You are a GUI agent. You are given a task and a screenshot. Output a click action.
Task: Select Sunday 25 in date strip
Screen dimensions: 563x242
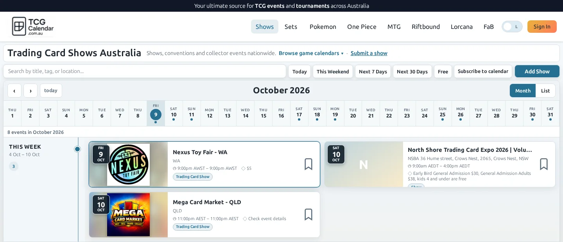[x=443, y=113]
